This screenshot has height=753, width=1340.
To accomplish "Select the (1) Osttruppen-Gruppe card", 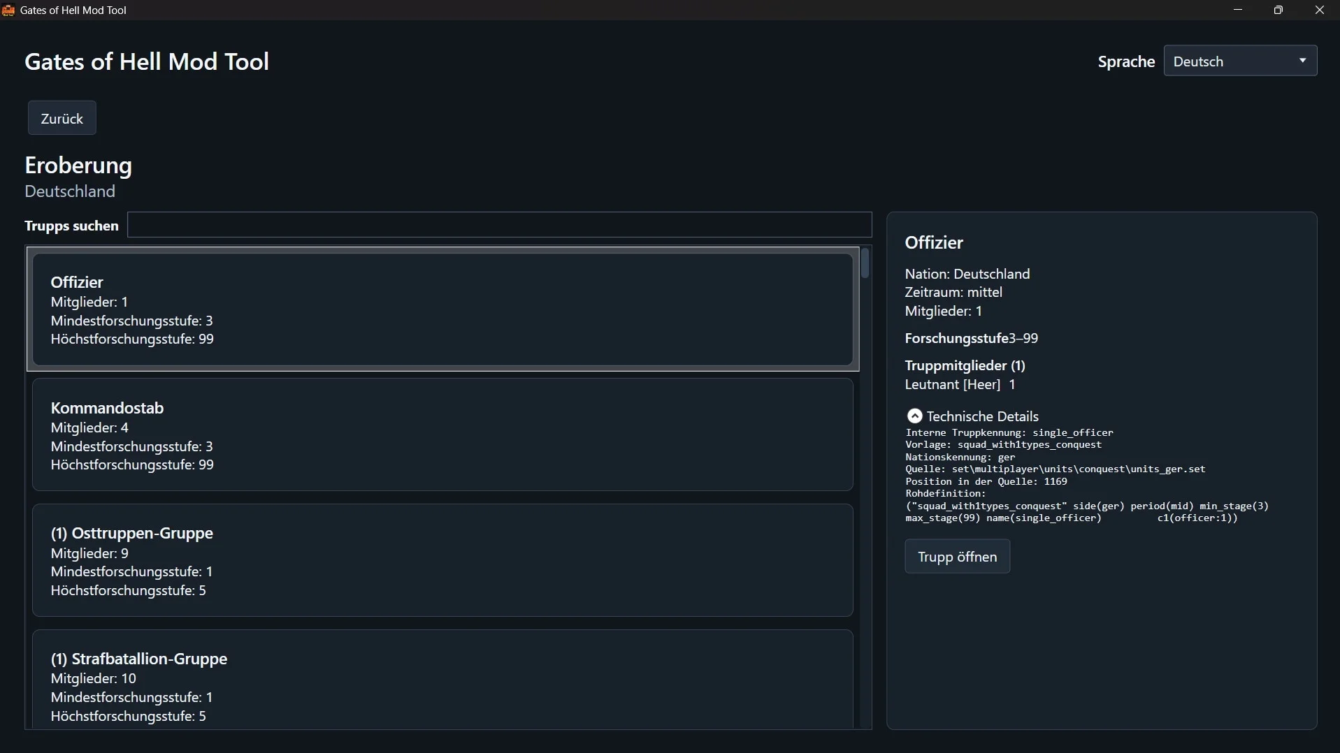I will 442,560.
